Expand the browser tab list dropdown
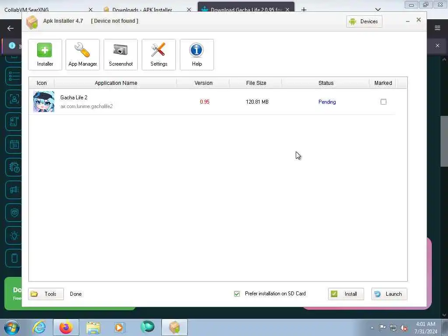Image resolution: width=448 pixels, height=336 pixels. click(378, 10)
